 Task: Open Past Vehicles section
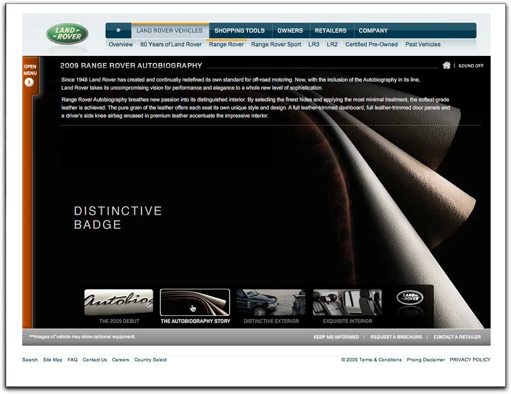[423, 45]
